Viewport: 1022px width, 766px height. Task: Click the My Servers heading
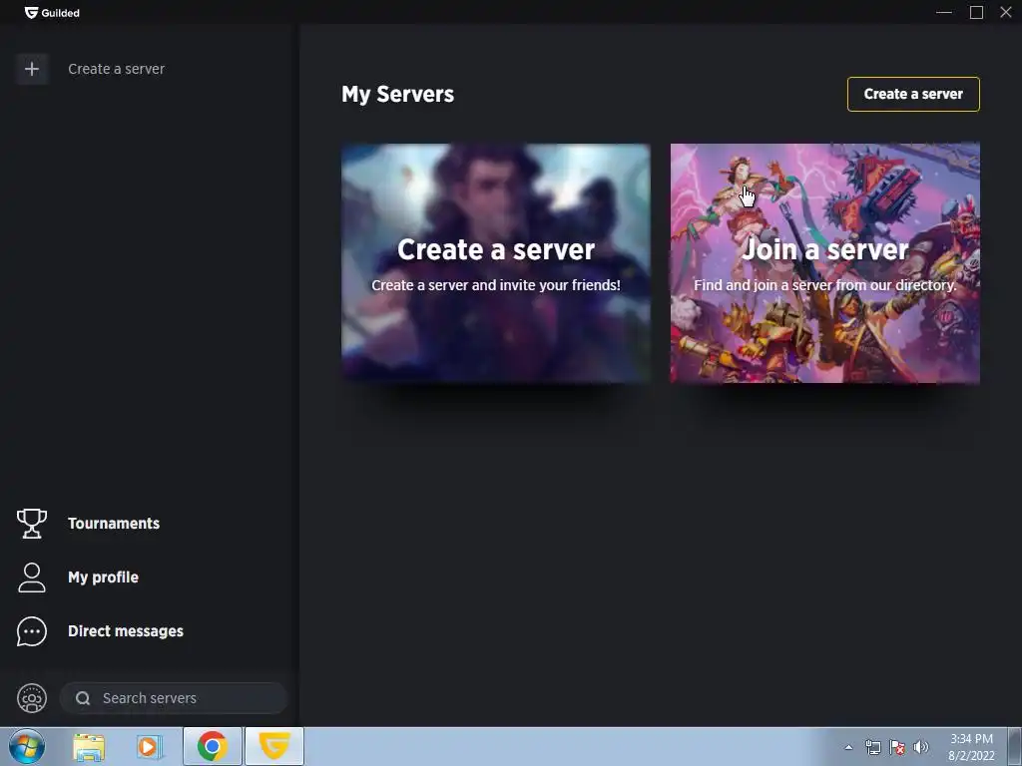pos(397,95)
